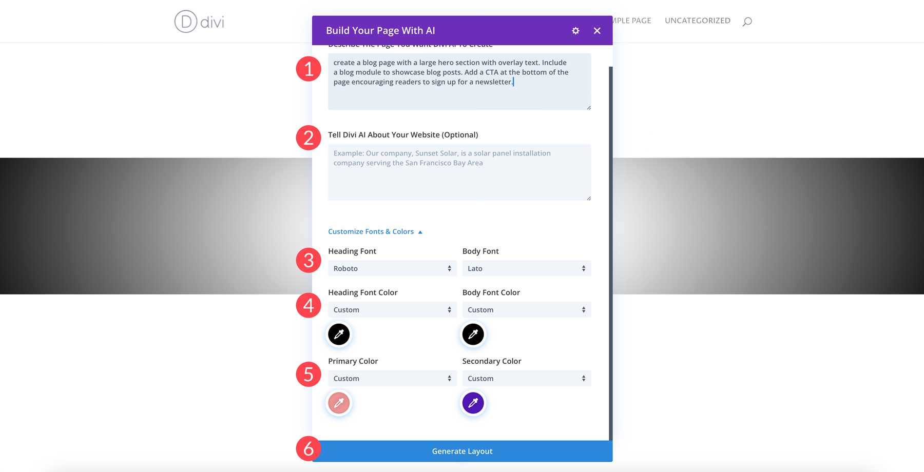This screenshot has height=472, width=924.
Task: Click the Divi logo
Action: (199, 23)
